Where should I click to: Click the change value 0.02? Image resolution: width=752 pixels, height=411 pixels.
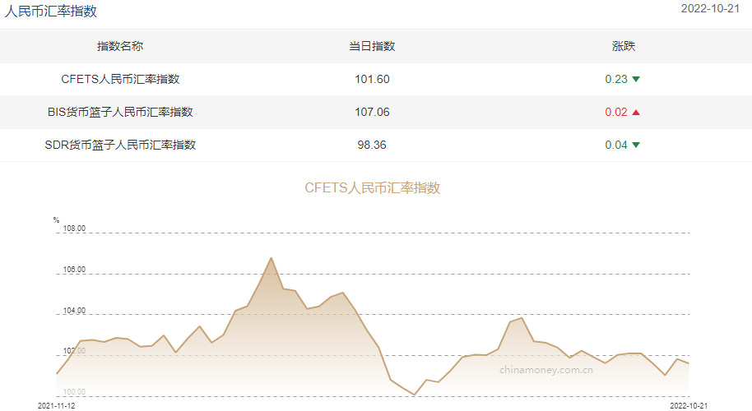(x=616, y=112)
